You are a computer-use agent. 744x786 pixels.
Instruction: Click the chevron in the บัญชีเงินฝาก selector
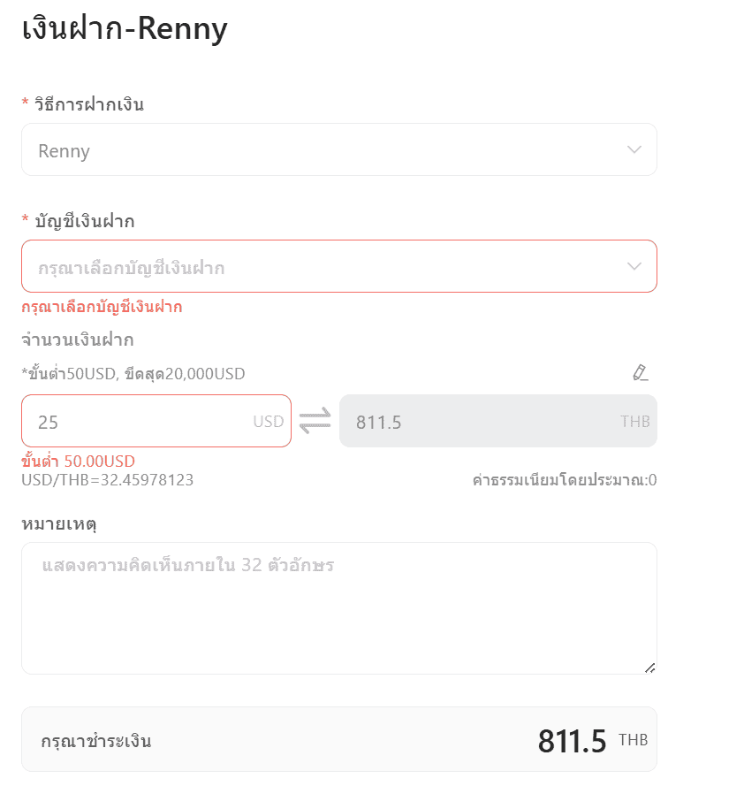634,266
